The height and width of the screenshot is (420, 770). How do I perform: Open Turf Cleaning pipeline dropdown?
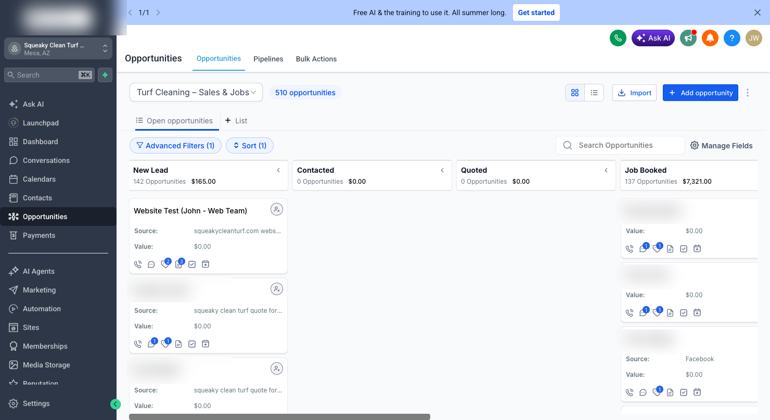coord(196,92)
